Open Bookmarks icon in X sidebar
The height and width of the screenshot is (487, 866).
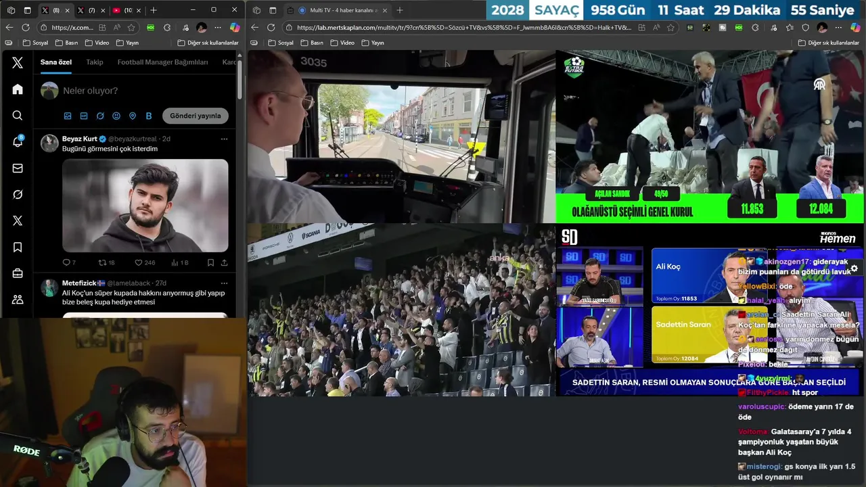pyautogui.click(x=18, y=248)
